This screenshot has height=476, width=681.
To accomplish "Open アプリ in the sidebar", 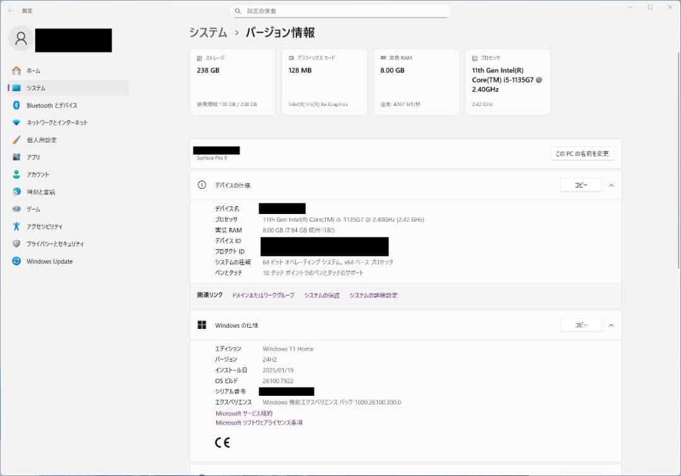I will (68, 157).
